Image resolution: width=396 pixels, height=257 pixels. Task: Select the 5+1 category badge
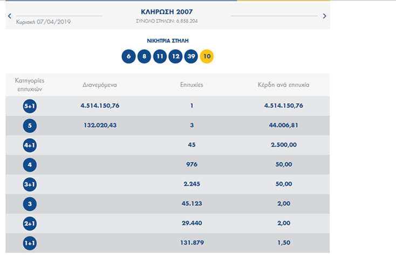(31, 106)
